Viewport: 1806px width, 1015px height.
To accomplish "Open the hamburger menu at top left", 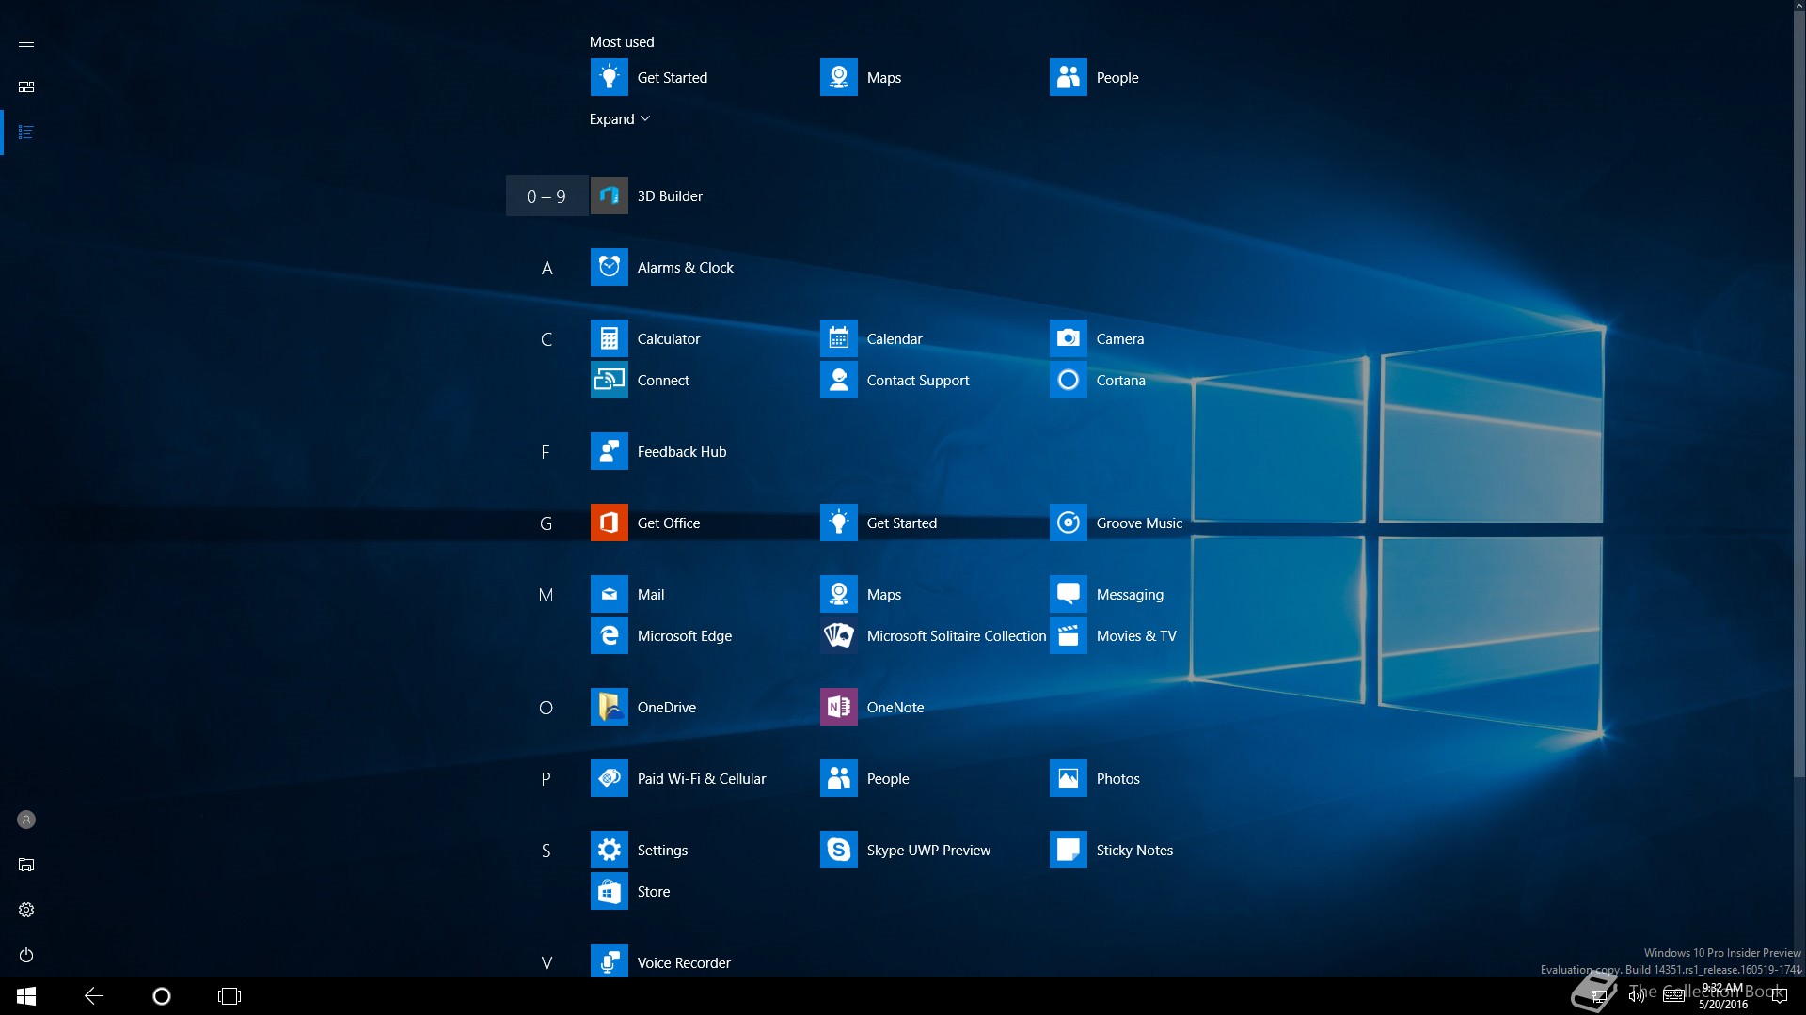I will [26, 42].
